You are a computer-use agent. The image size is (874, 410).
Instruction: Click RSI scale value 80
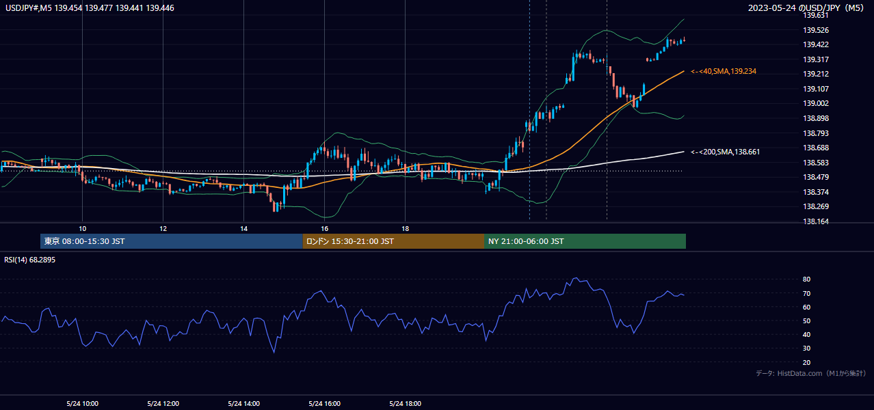807,279
